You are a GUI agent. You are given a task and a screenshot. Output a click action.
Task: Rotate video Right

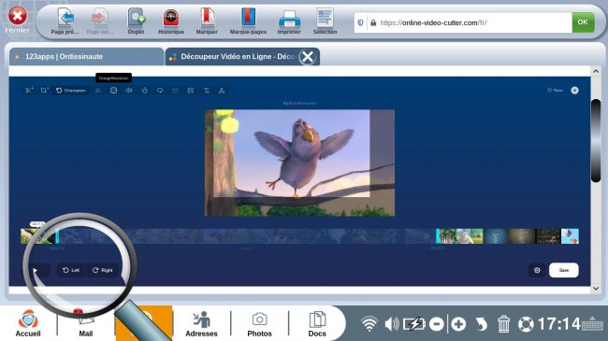[x=103, y=270]
